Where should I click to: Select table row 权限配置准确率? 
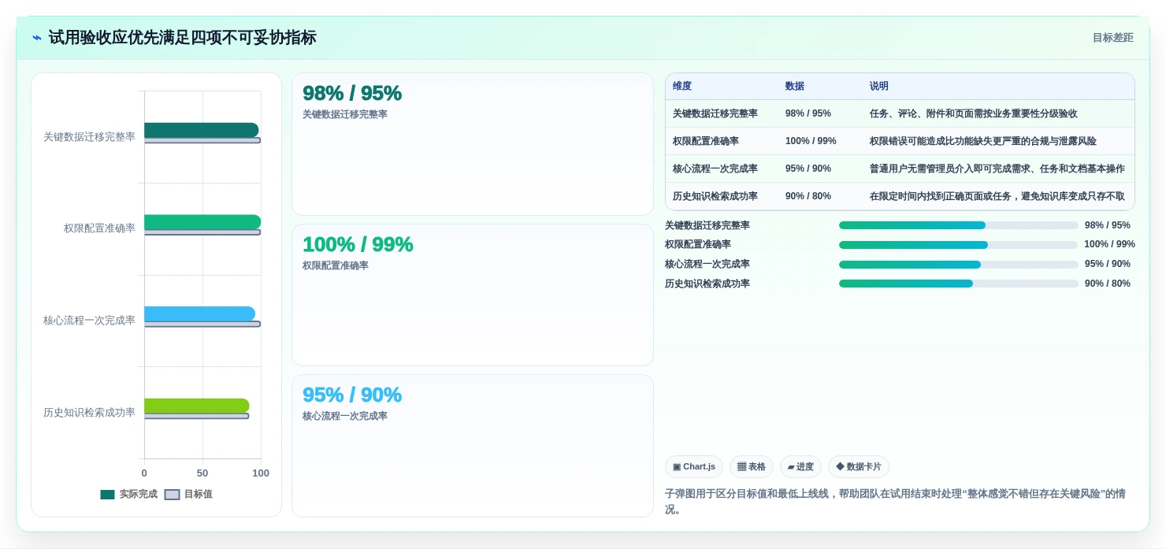pos(900,141)
